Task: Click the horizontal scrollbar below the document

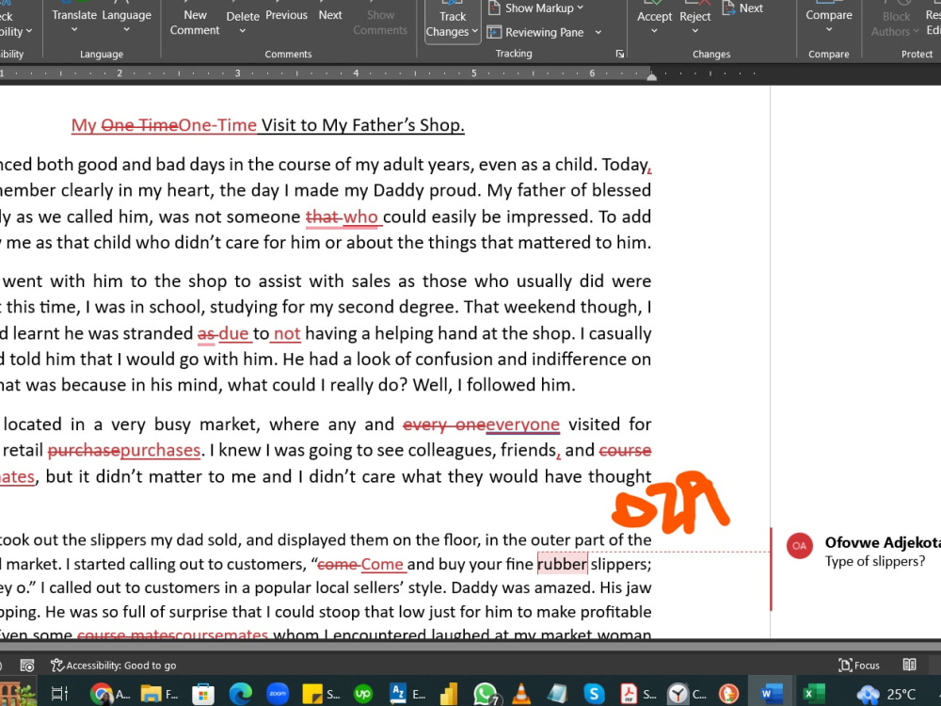Action: click(x=470, y=646)
